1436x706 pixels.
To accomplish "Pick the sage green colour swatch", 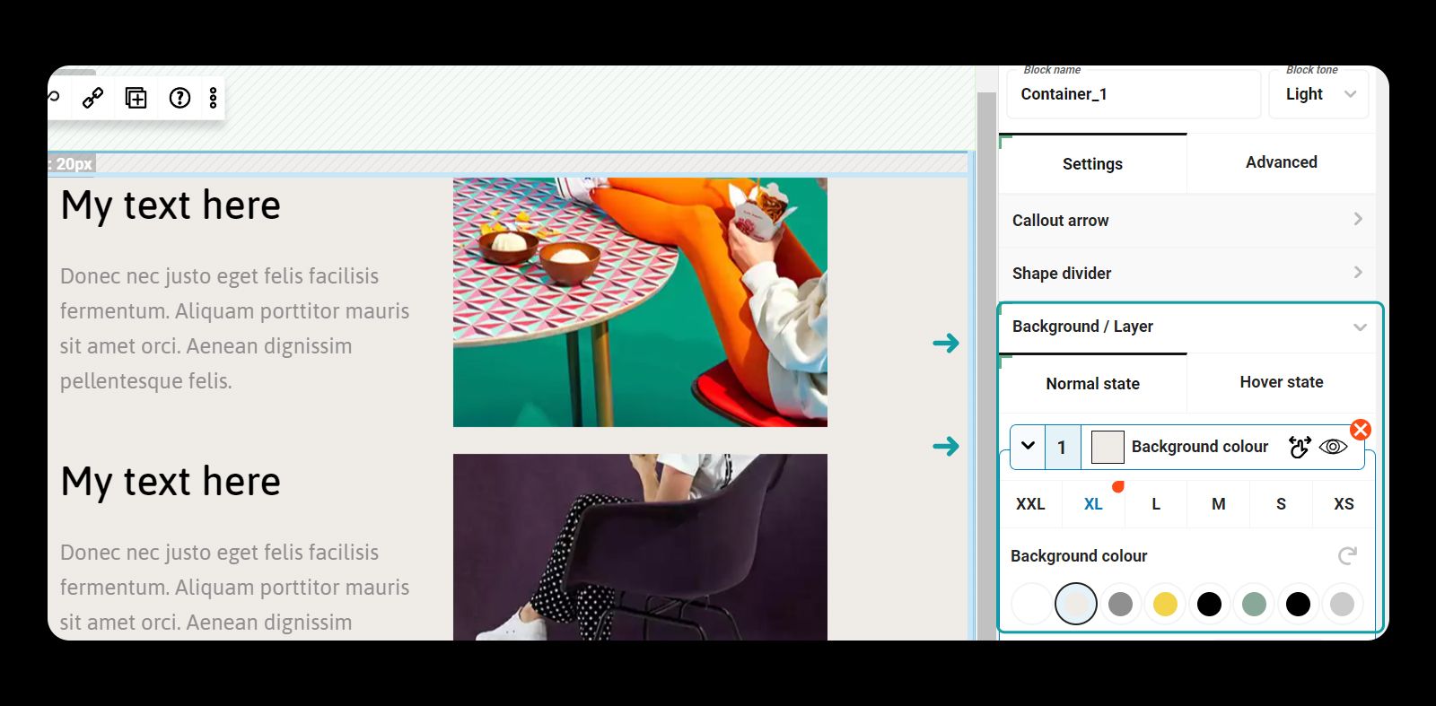I will point(1254,604).
